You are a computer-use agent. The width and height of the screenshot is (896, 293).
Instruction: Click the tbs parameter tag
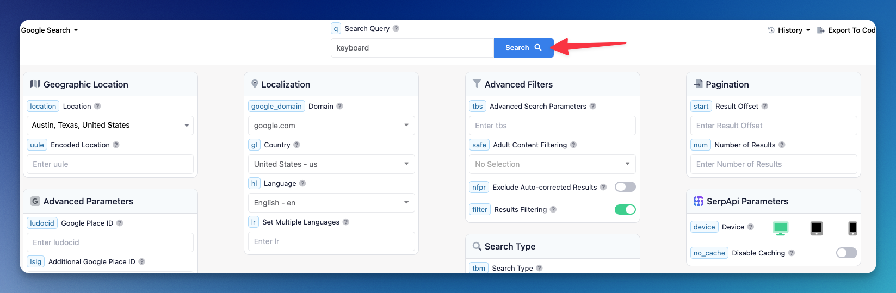pyautogui.click(x=478, y=106)
